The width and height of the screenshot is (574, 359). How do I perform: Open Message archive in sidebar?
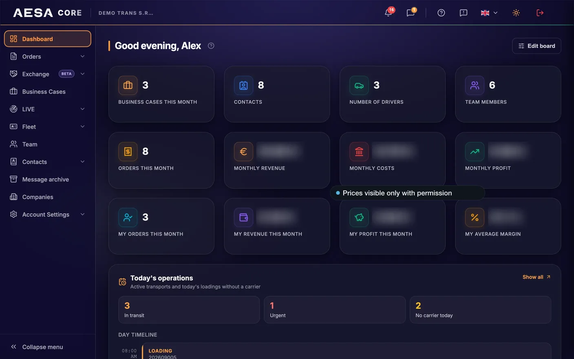[x=48, y=179]
